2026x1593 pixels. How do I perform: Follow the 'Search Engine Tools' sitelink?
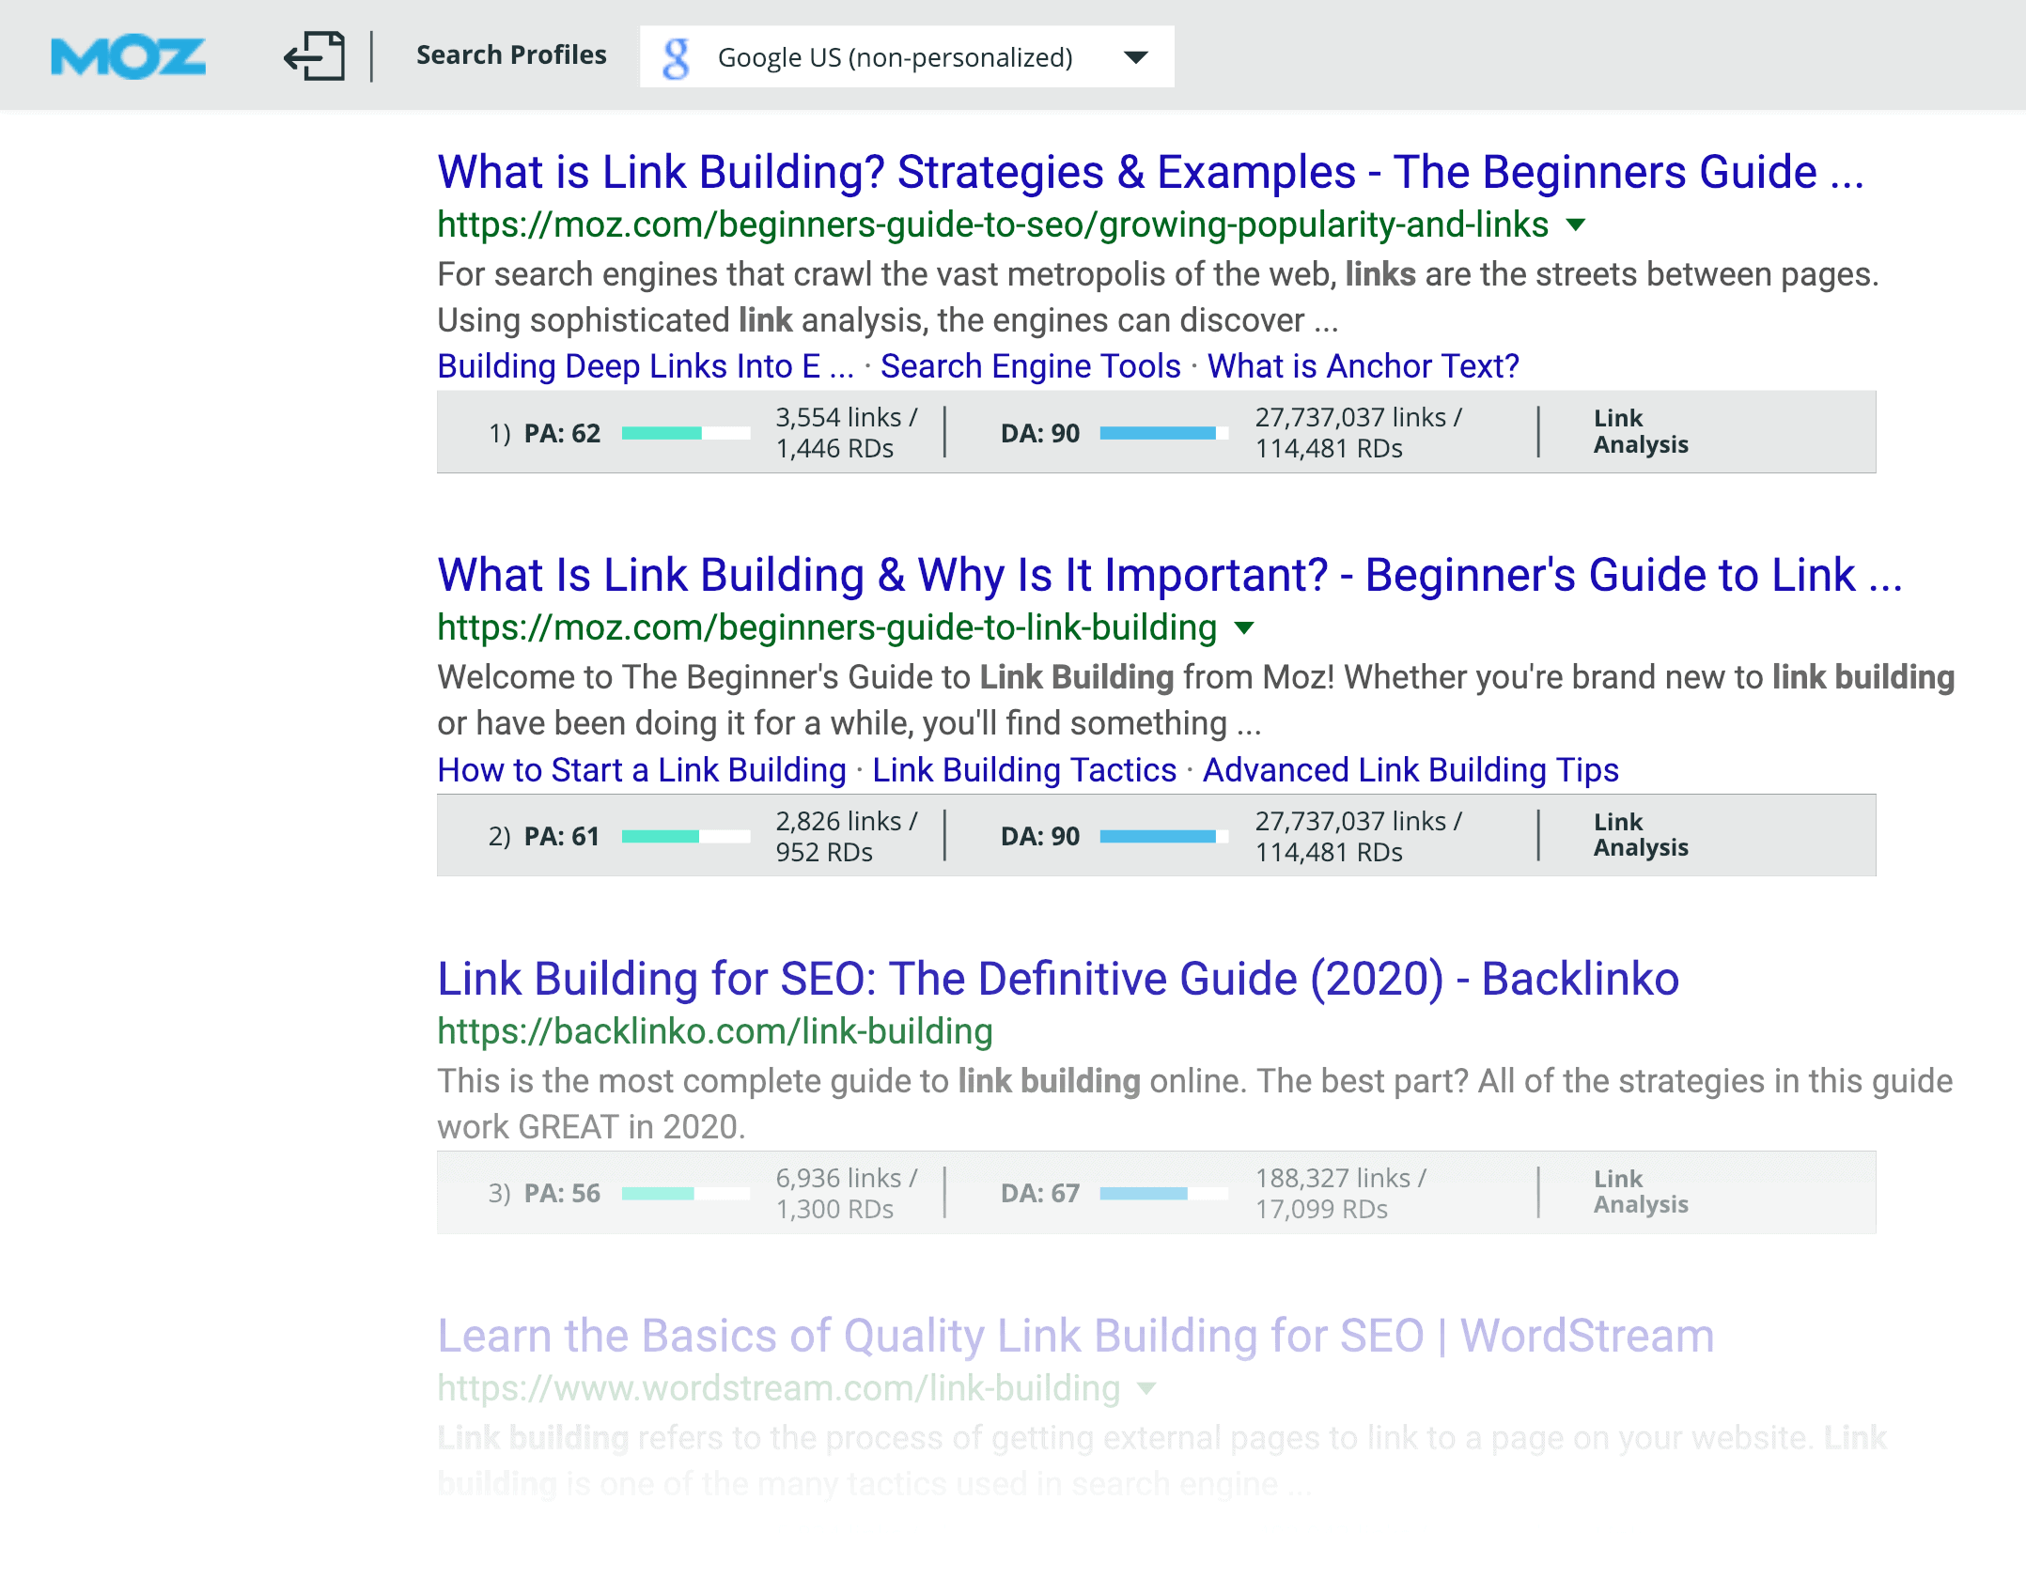(x=1030, y=366)
